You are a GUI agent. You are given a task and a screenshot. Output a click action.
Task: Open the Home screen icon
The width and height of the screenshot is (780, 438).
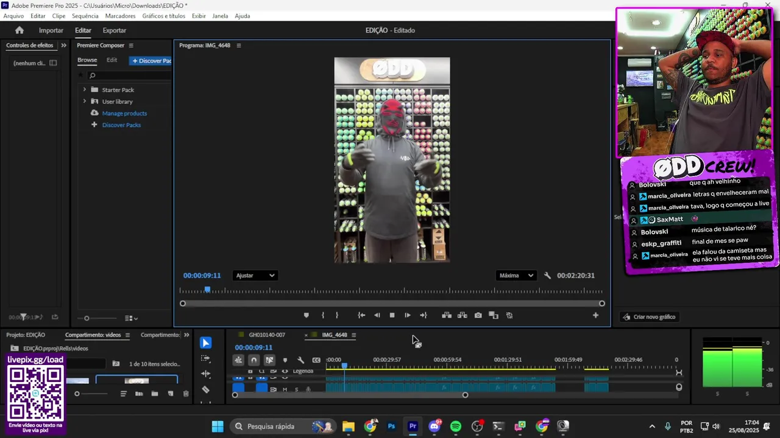[19, 30]
